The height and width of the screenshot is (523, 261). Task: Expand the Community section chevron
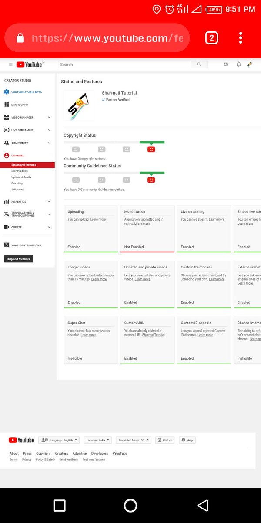(x=49, y=143)
